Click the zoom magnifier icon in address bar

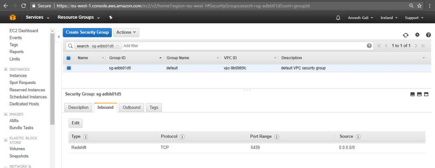click(411, 6)
